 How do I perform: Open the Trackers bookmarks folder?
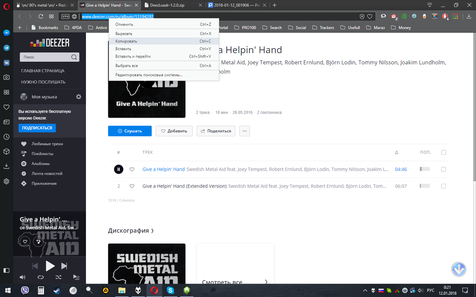point(323,27)
